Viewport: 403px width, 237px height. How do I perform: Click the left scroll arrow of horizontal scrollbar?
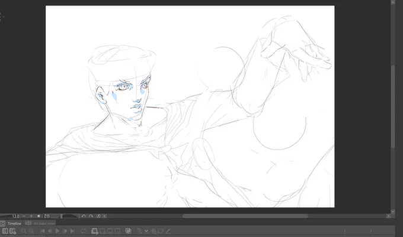click(x=105, y=216)
